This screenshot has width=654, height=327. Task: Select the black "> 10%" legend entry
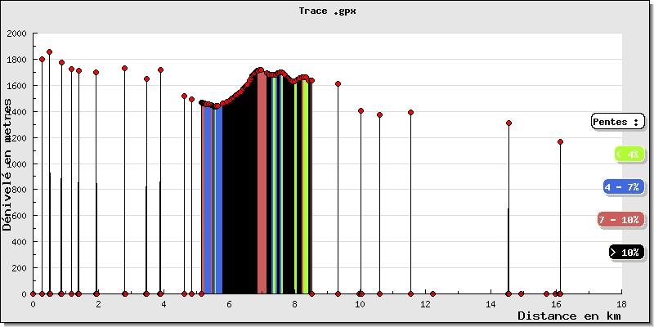625,253
